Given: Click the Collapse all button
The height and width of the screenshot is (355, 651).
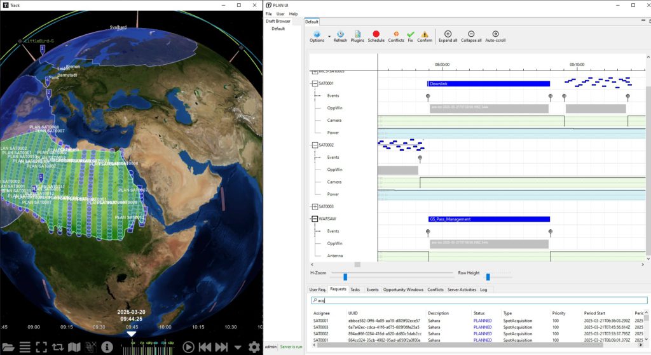Looking at the screenshot, I should coord(470,34).
